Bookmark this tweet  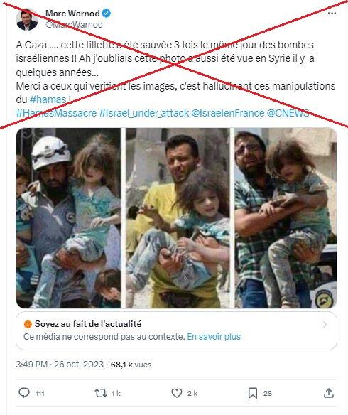coord(253,393)
